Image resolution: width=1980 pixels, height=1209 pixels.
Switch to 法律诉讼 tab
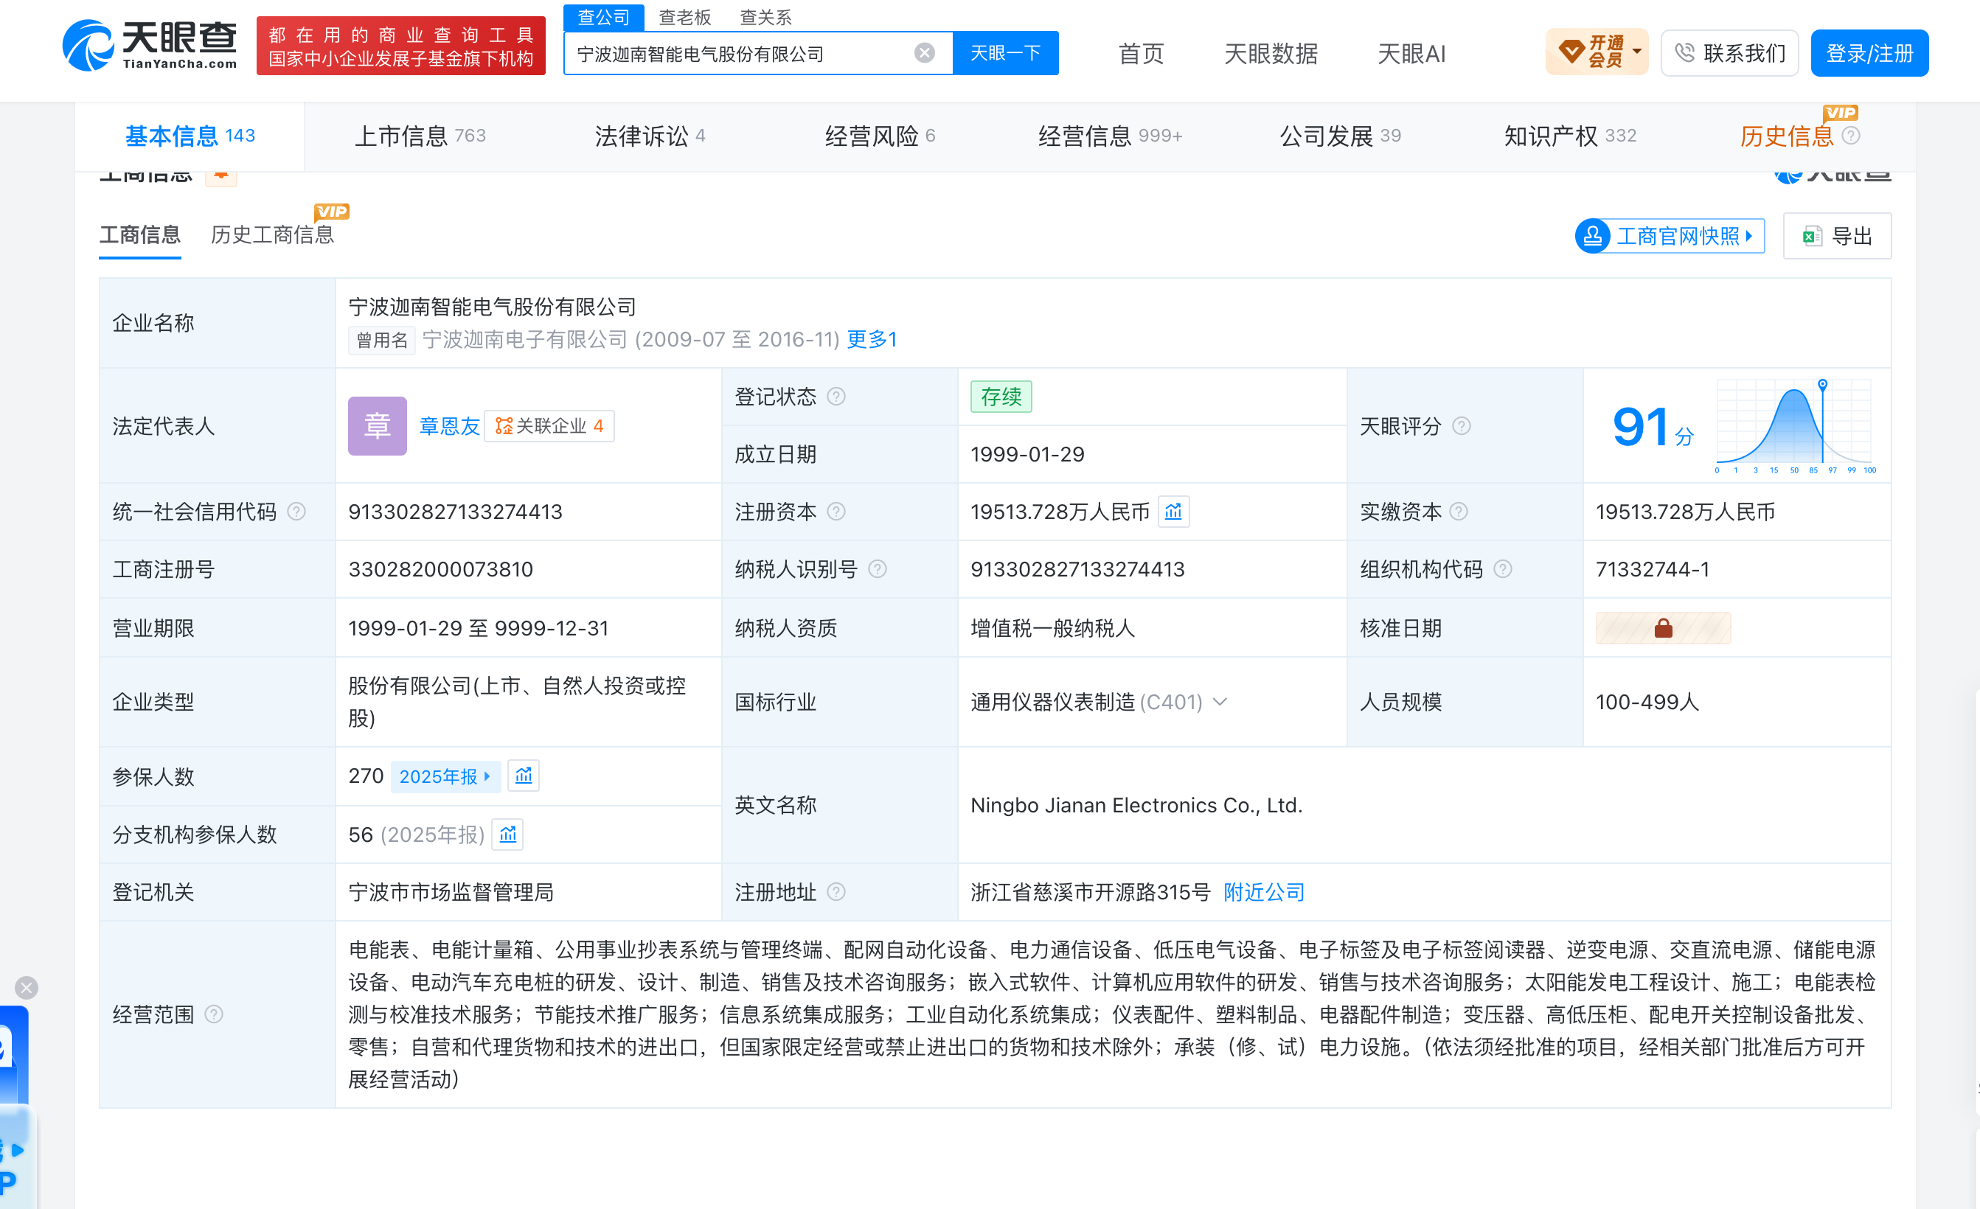649,136
